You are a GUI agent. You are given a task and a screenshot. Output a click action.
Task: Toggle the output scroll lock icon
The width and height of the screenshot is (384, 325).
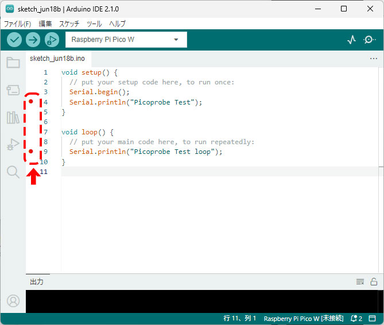tap(374, 282)
